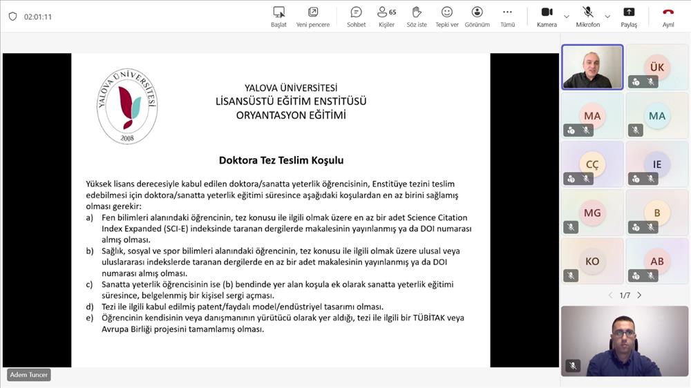Go to next participant page
This screenshot has height=388, width=691.
pyautogui.click(x=639, y=295)
